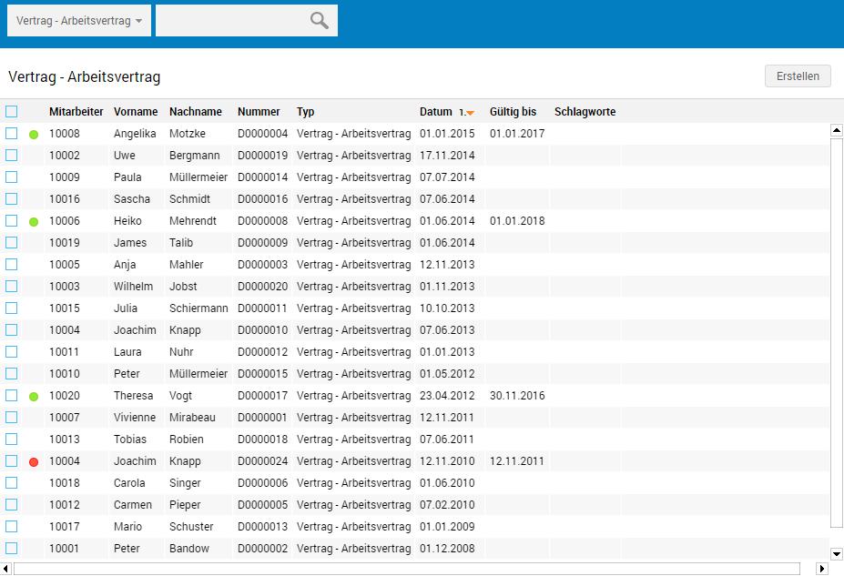
Task: Click green status dot for Angelika Motzke
Action: (34, 135)
